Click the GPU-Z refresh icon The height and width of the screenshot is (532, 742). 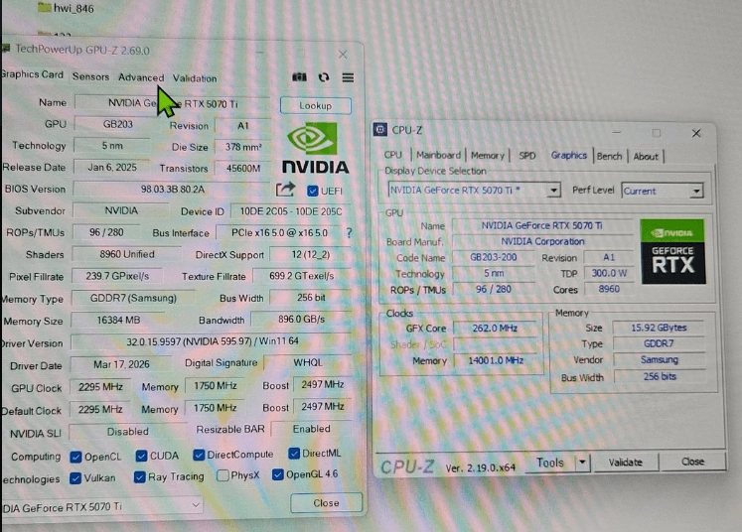click(x=324, y=77)
